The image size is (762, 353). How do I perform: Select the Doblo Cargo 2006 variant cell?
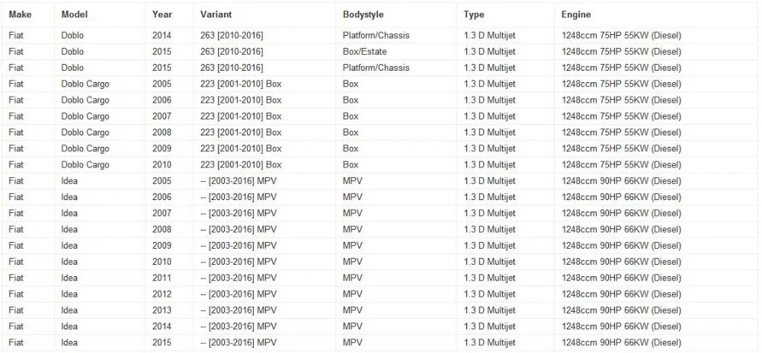pyautogui.click(x=241, y=100)
